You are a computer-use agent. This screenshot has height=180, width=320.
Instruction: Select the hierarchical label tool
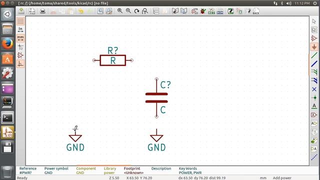pos(314,123)
